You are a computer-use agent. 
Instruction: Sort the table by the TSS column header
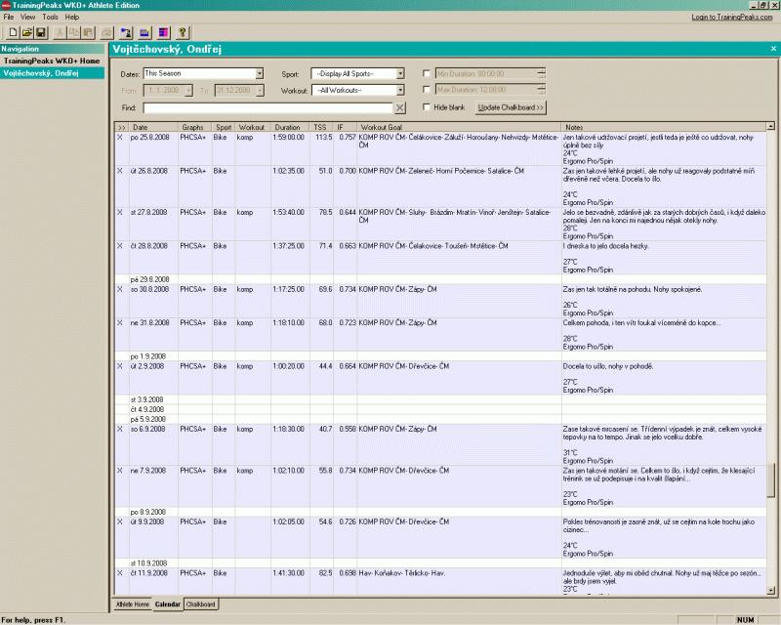pos(321,127)
